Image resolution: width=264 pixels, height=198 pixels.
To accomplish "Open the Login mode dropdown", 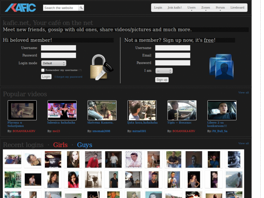I will point(54,63).
